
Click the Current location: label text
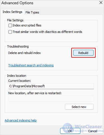click(x=20, y=81)
